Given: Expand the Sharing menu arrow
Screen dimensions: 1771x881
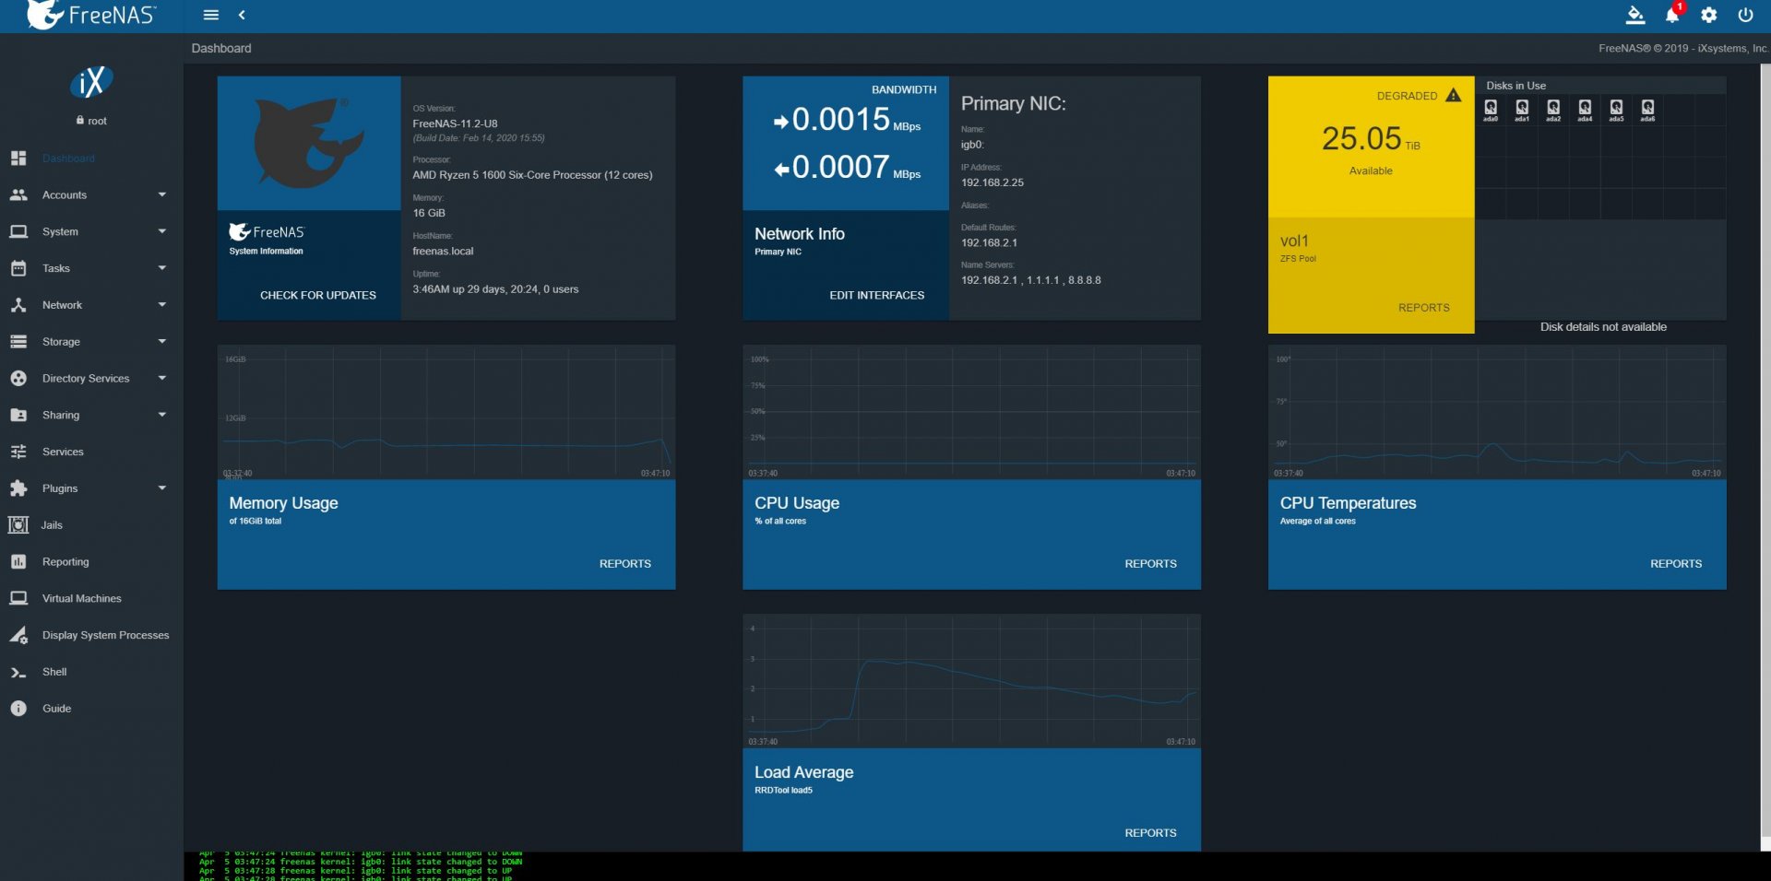Looking at the screenshot, I should 162,415.
